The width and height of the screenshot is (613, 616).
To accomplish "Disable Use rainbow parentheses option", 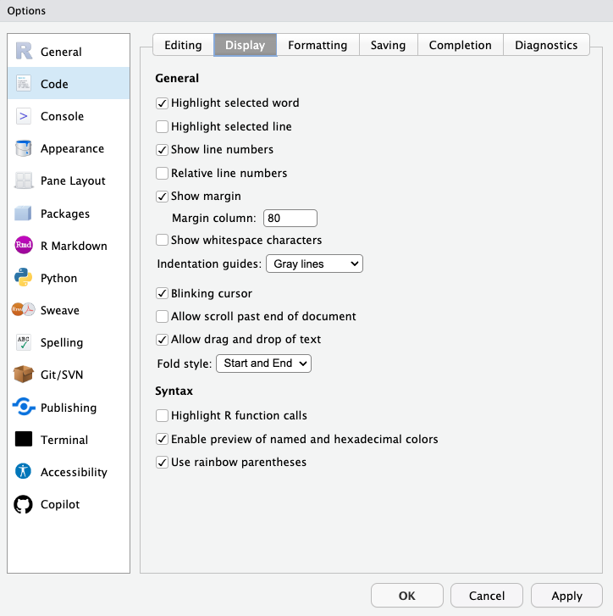I will (x=163, y=463).
